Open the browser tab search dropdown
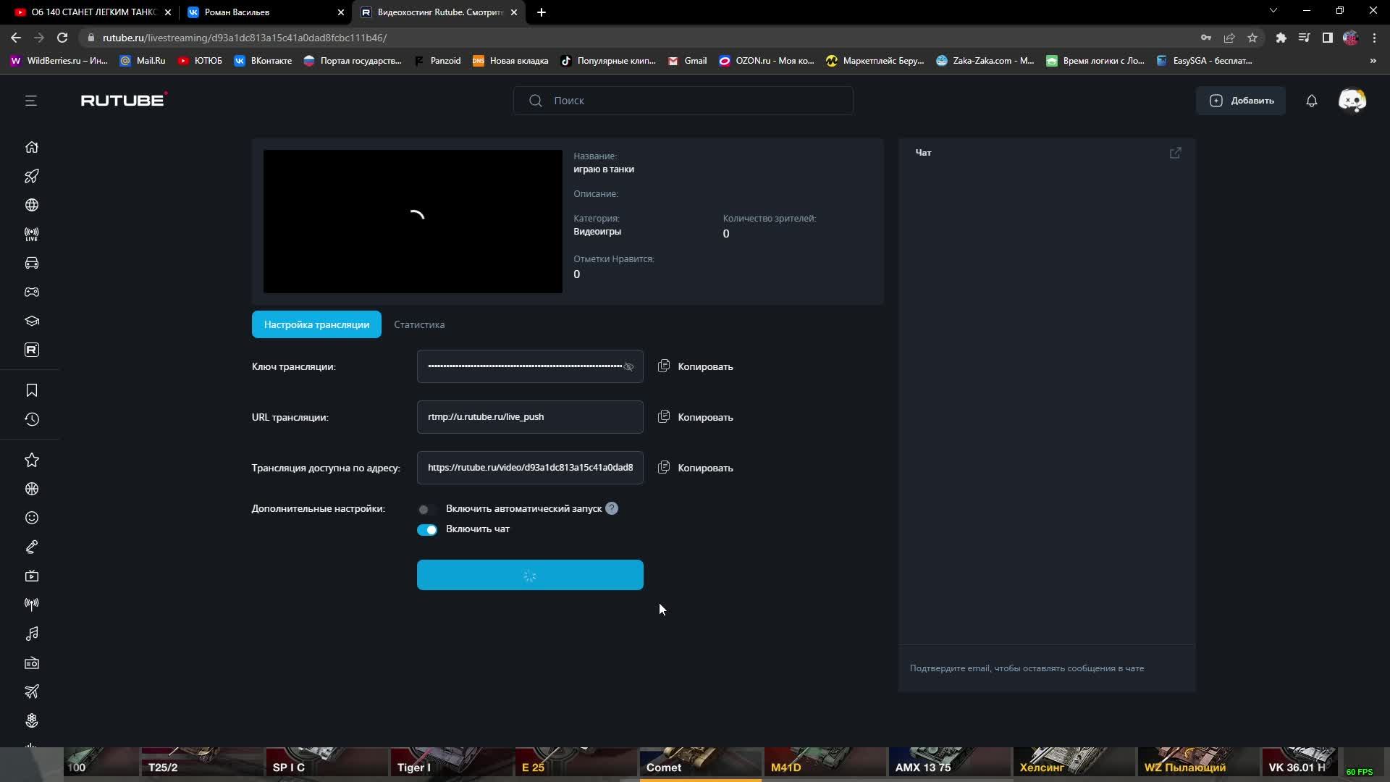 point(1273,11)
